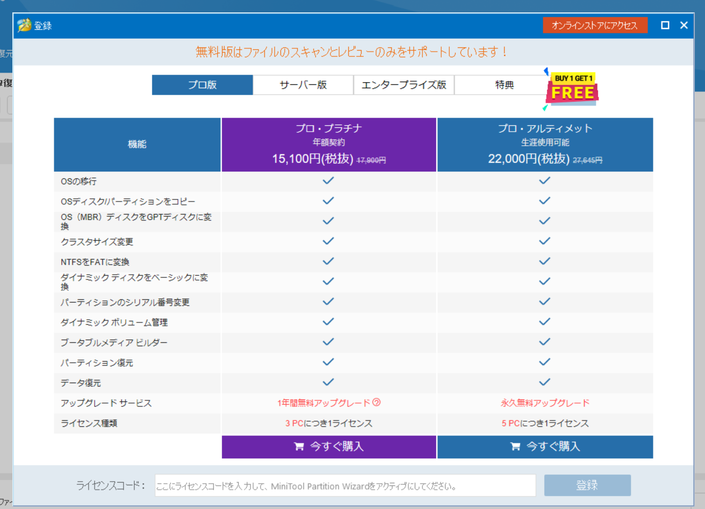
Task: Click the Platinum checkmark for パーティションのシリアル番号変更
Action: point(328,302)
